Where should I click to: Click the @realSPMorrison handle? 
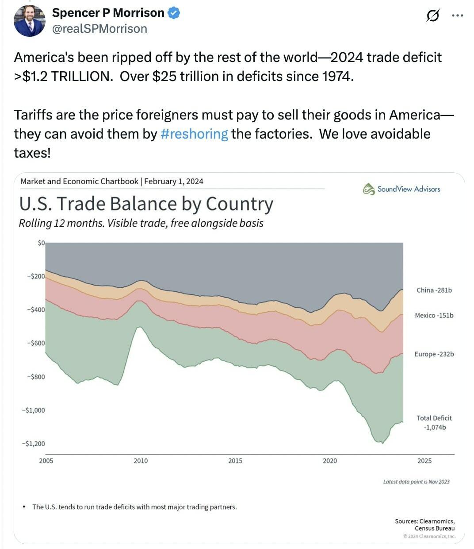(x=99, y=29)
